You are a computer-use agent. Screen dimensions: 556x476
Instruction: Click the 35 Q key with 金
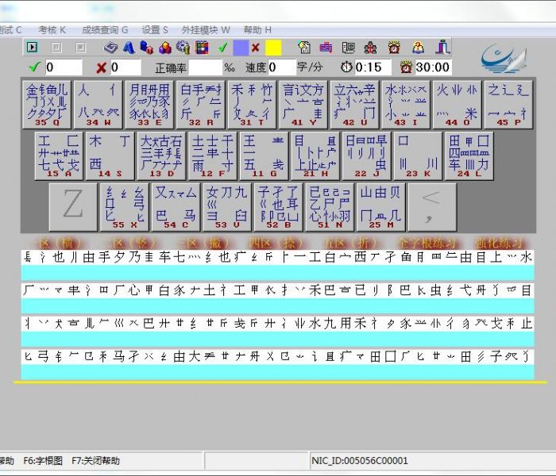(x=47, y=104)
